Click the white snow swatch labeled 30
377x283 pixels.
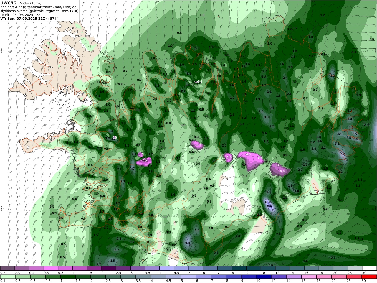tap(369, 269)
